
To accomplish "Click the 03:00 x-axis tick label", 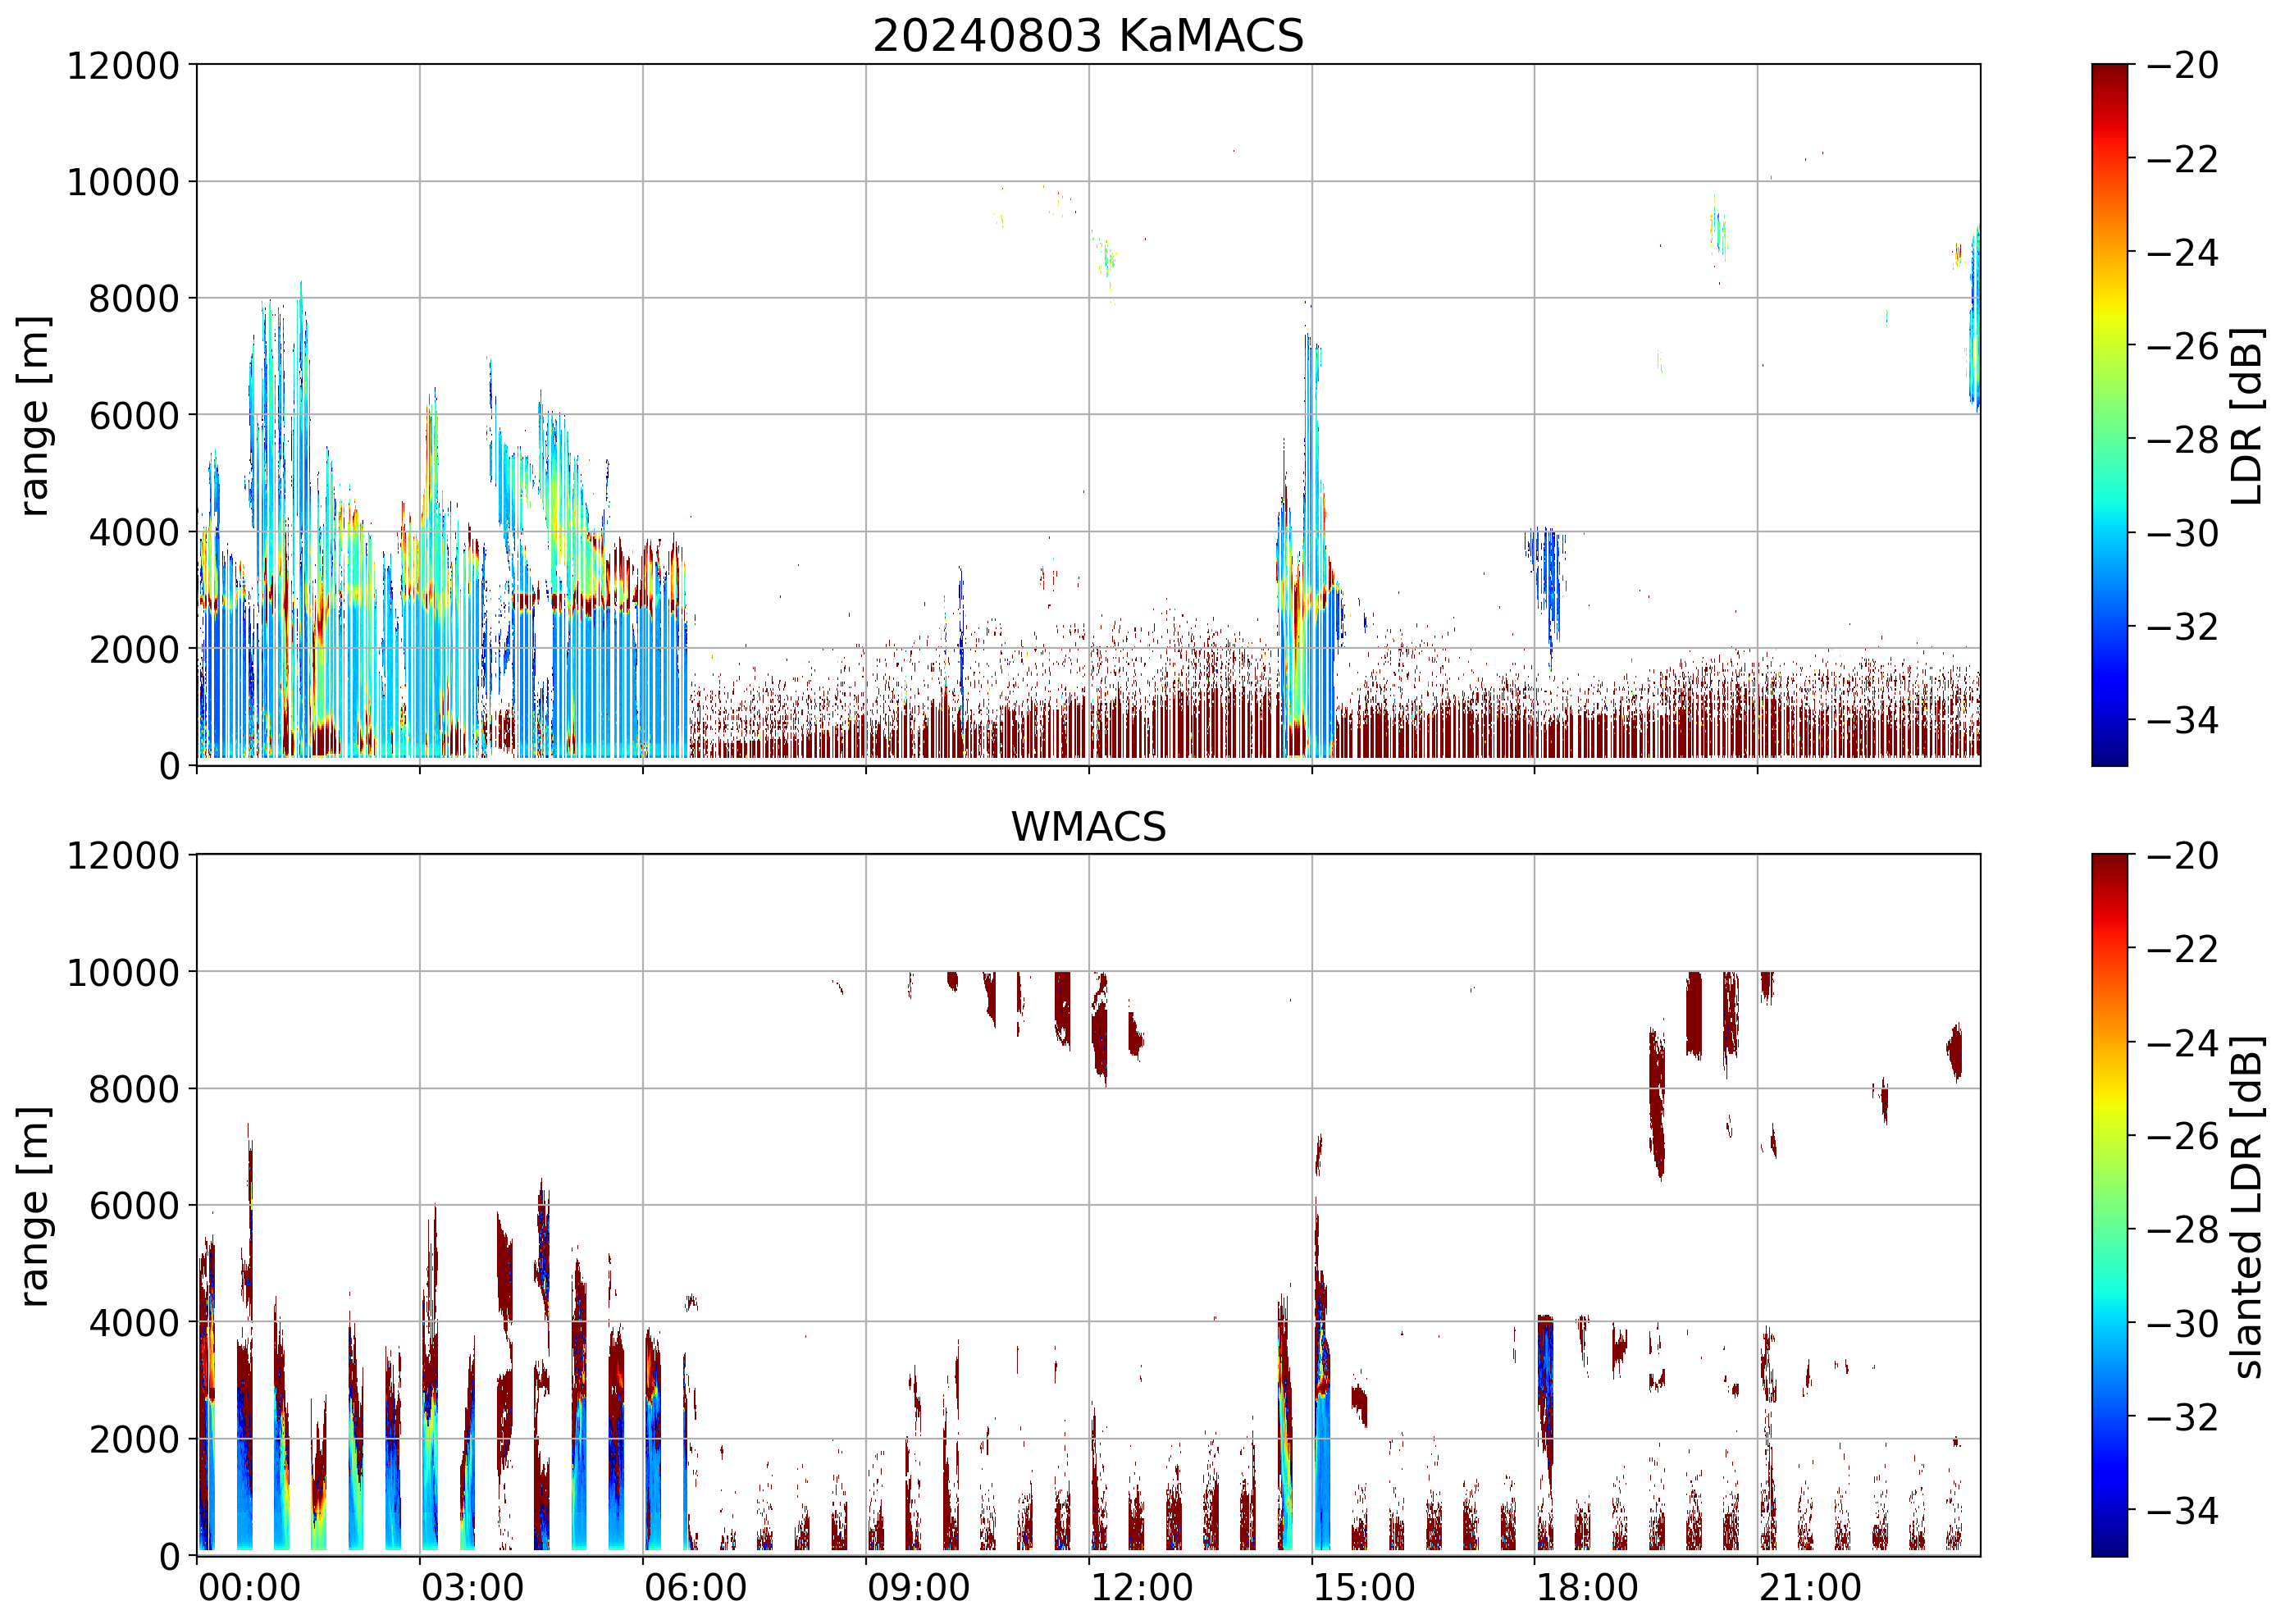I will [x=472, y=1588].
